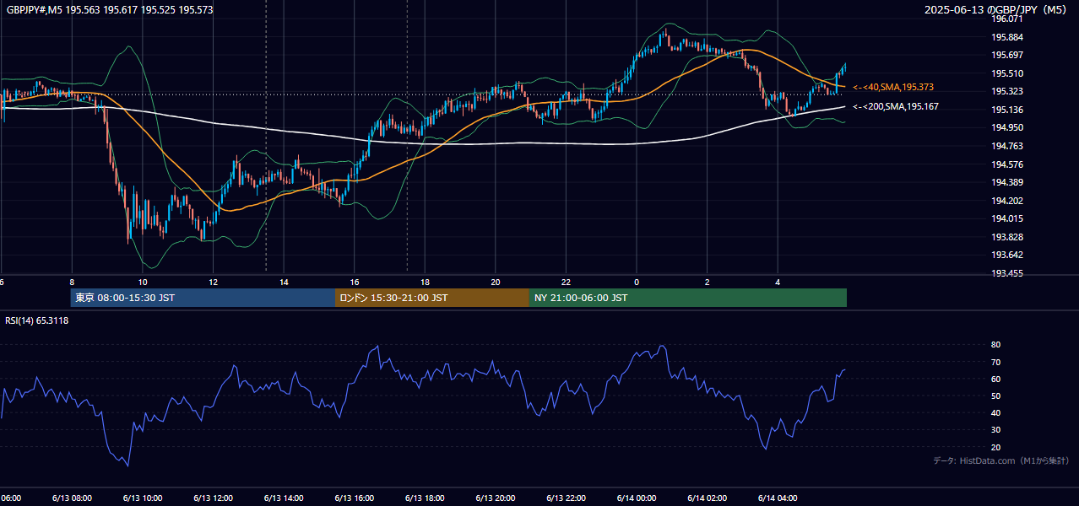The image size is (1079, 506).
Task: Click the 6/13 08:00 date label
Action: point(71,498)
